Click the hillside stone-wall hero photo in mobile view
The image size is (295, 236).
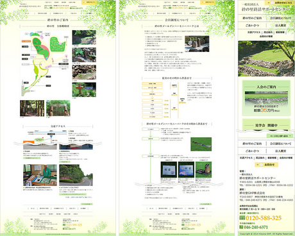[x=266, y=58]
